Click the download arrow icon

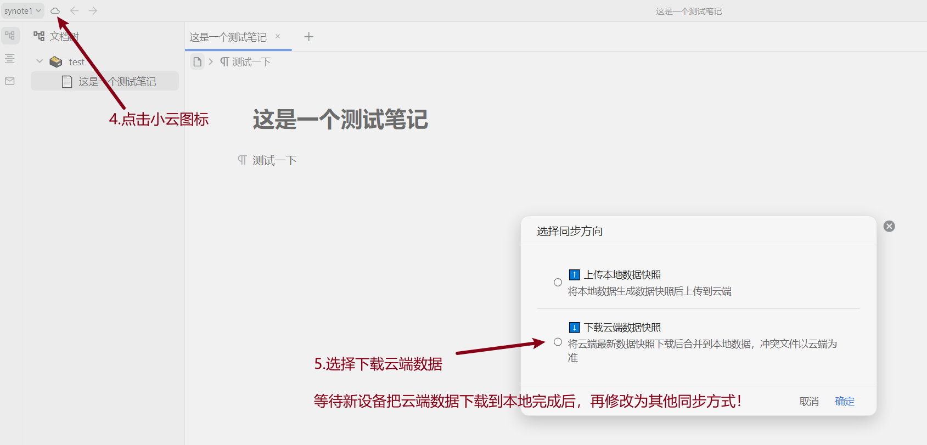(574, 328)
